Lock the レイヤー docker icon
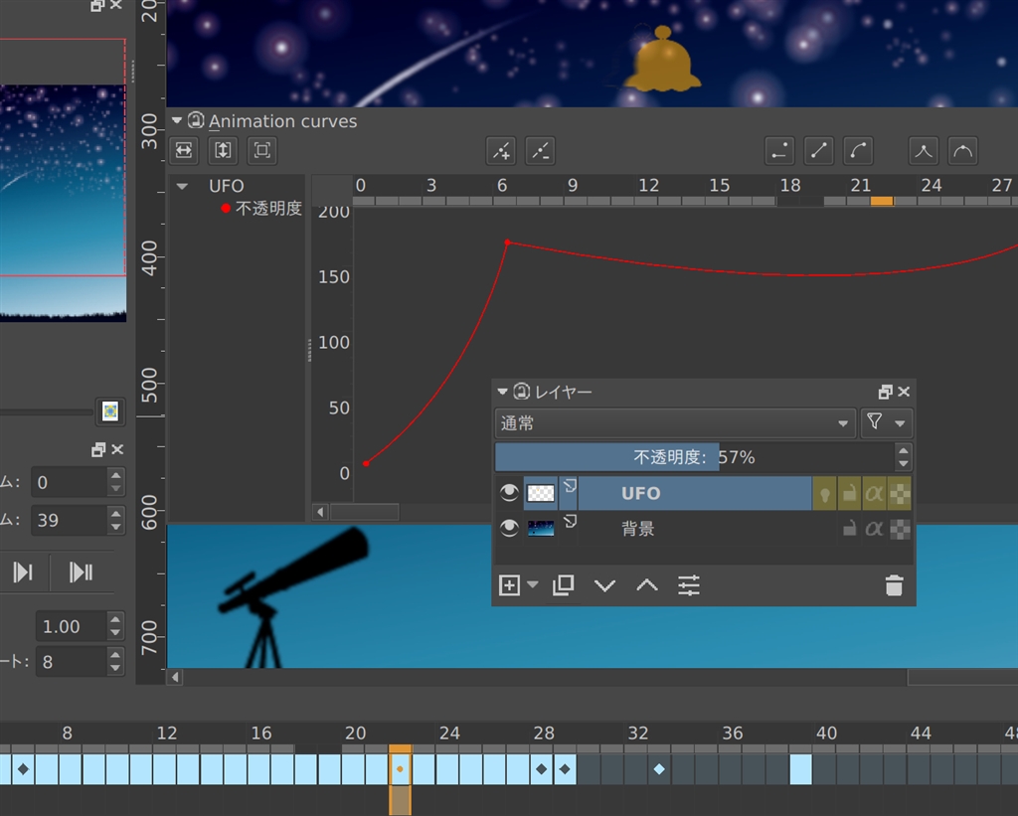The height and width of the screenshot is (816, 1018). pos(522,391)
